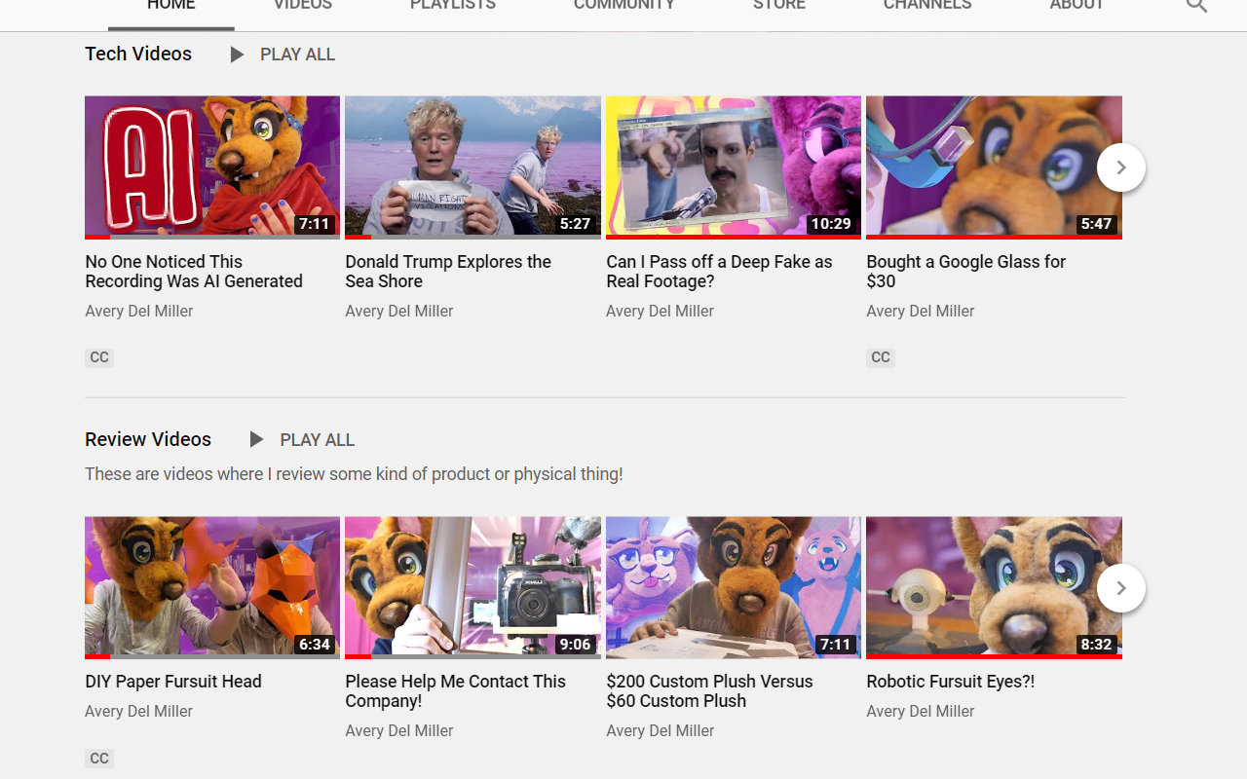Switch to the HOME tab
Image resolution: width=1247 pixels, height=779 pixels.
pos(171,6)
